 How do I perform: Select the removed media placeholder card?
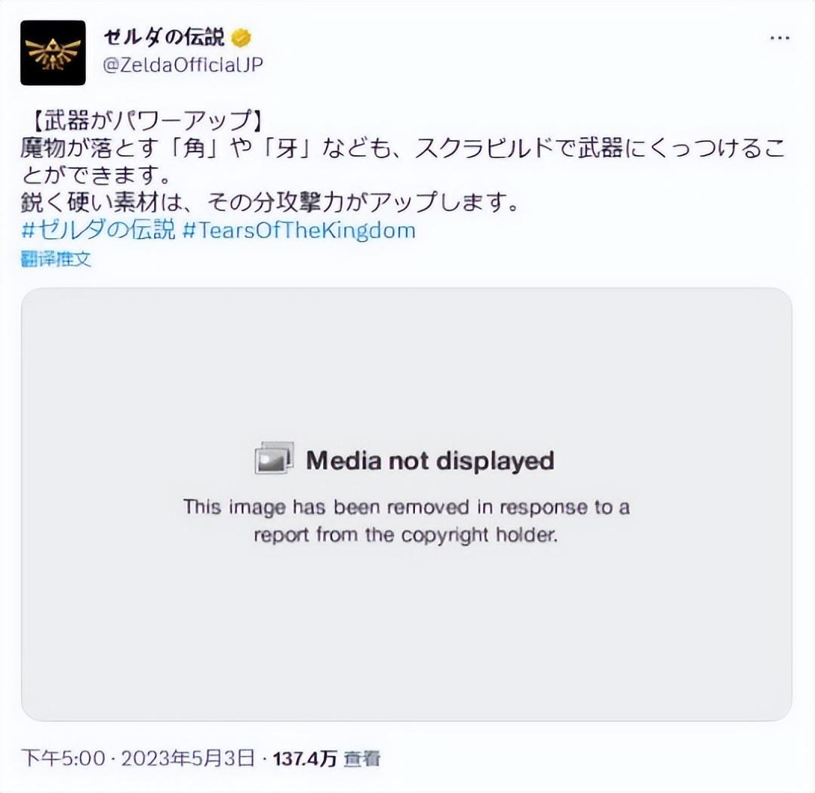click(x=407, y=504)
